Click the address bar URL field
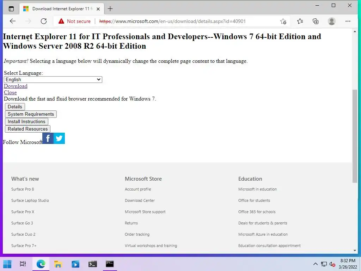The image size is (361, 271). [172, 21]
